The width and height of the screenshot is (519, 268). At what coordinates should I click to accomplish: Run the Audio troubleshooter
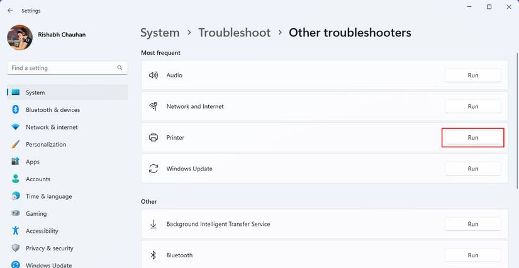pyautogui.click(x=472, y=75)
